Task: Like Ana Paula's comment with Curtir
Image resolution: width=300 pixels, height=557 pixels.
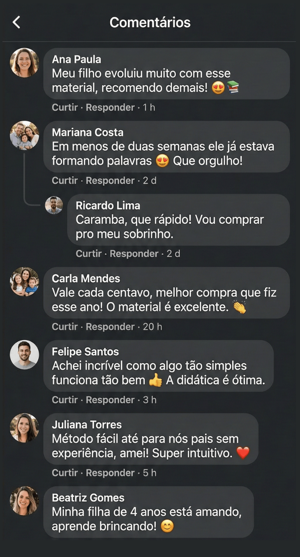Action: coord(65,108)
